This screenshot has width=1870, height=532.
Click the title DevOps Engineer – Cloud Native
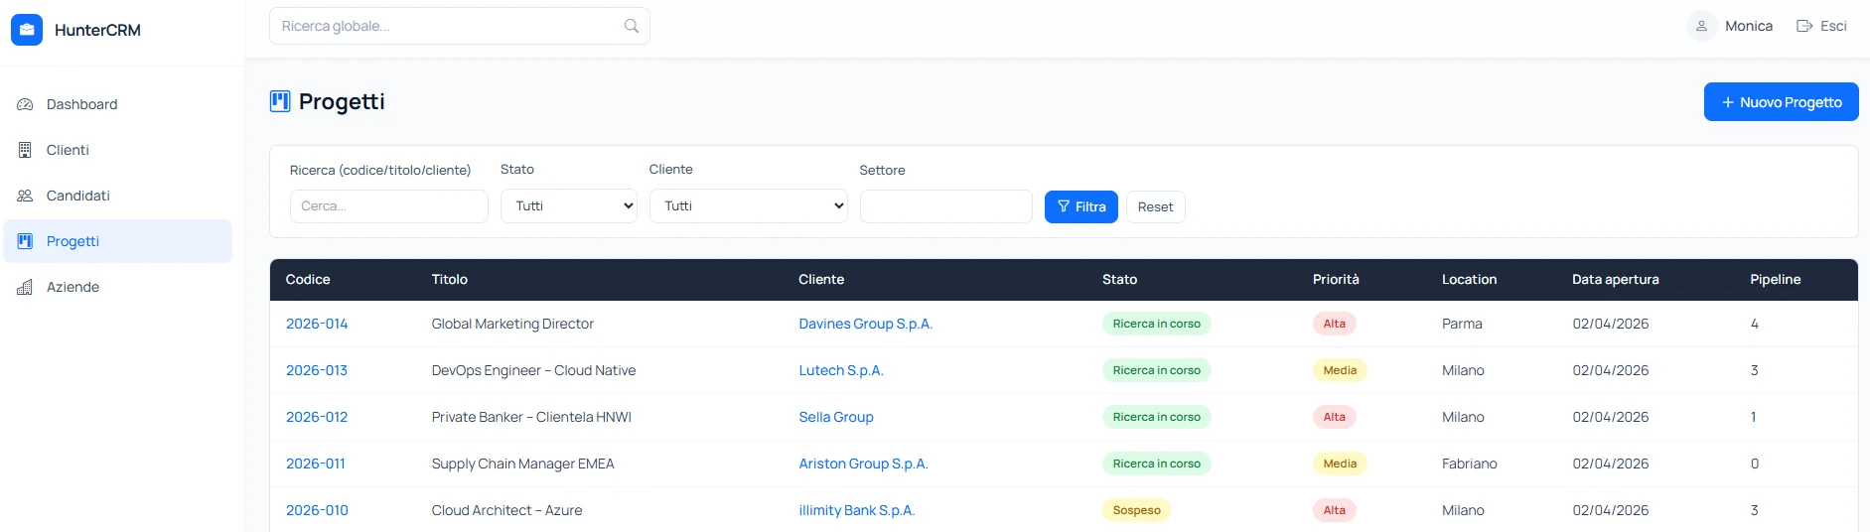pos(533,370)
